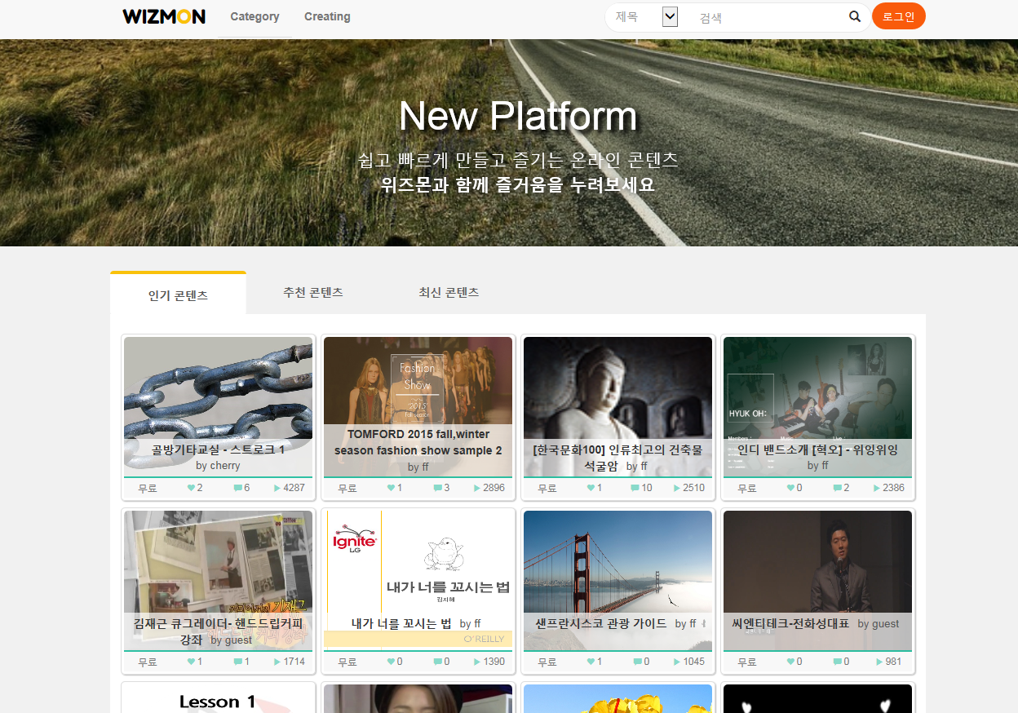This screenshot has width=1018, height=713.
Task: Click play count icon on 골방기타교실 card
Action: (x=278, y=488)
